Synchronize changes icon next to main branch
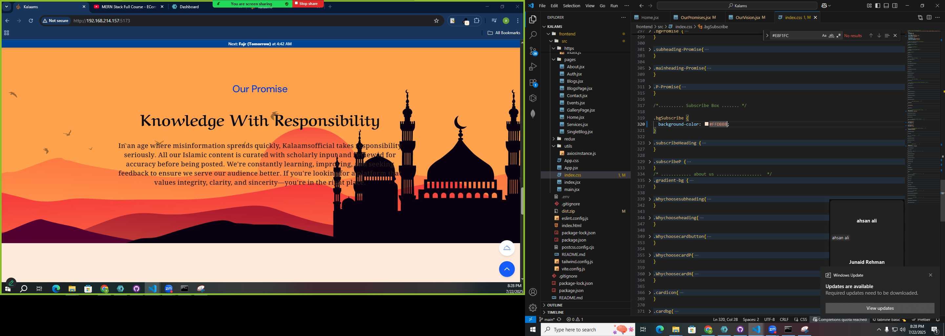 (559, 320)
